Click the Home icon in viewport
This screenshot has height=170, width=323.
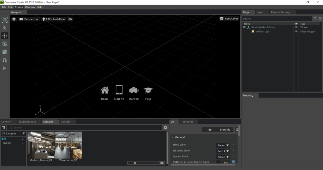(104, 90)
